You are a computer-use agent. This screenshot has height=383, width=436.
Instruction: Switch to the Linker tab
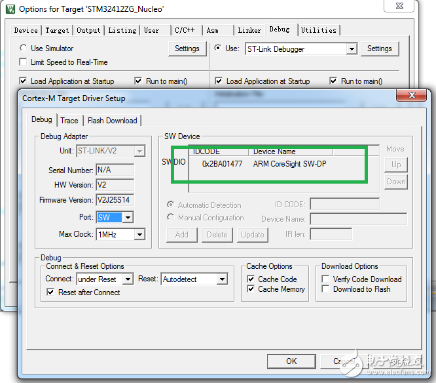(249, 30)
